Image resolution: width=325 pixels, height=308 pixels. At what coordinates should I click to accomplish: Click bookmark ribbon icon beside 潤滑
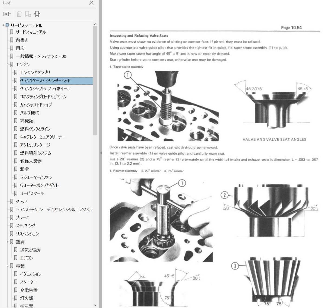pyautogui.click(x=16, y=169)
